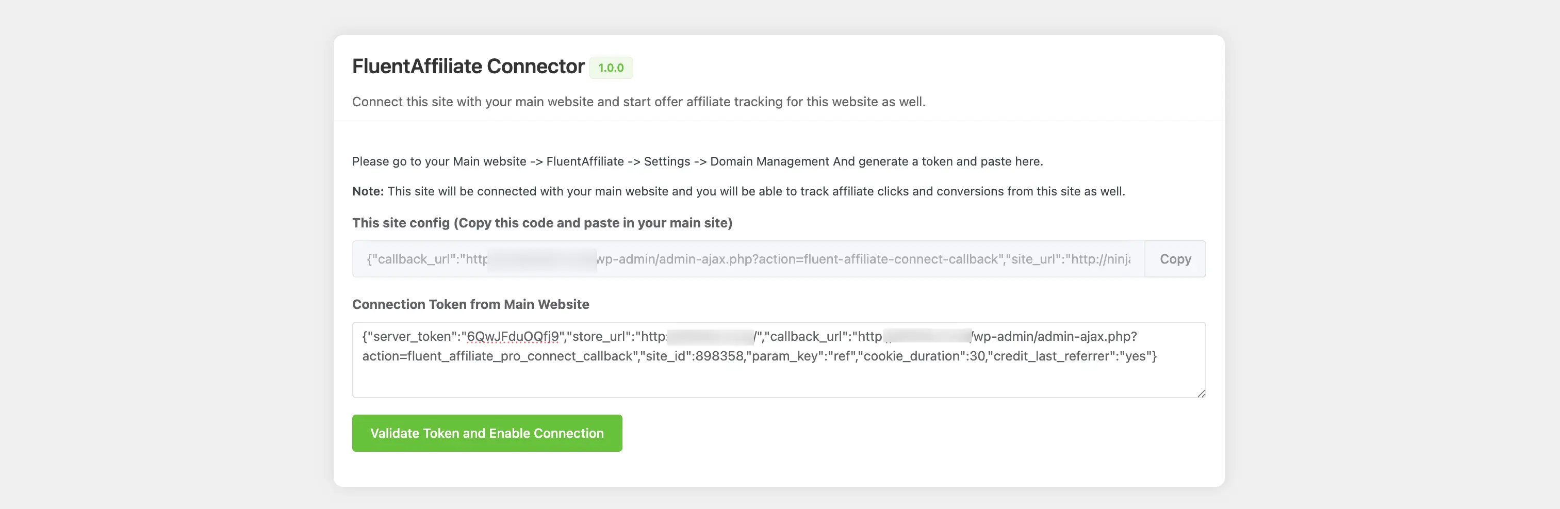Select the Connection Token from Main Website label
1560x509 pixels.
tap(470, 304)
